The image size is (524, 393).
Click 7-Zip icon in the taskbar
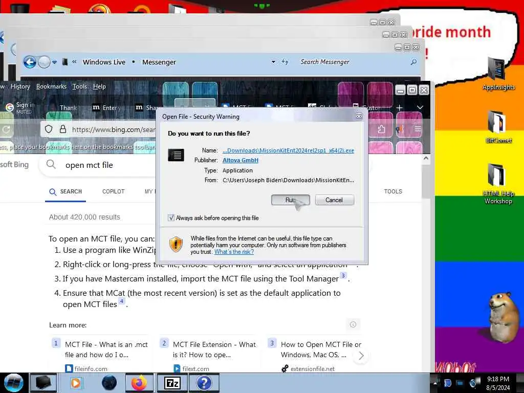(172, 383)
